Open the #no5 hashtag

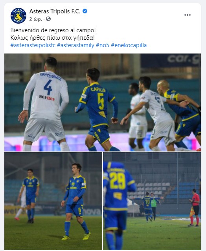(x=103, y=45)
